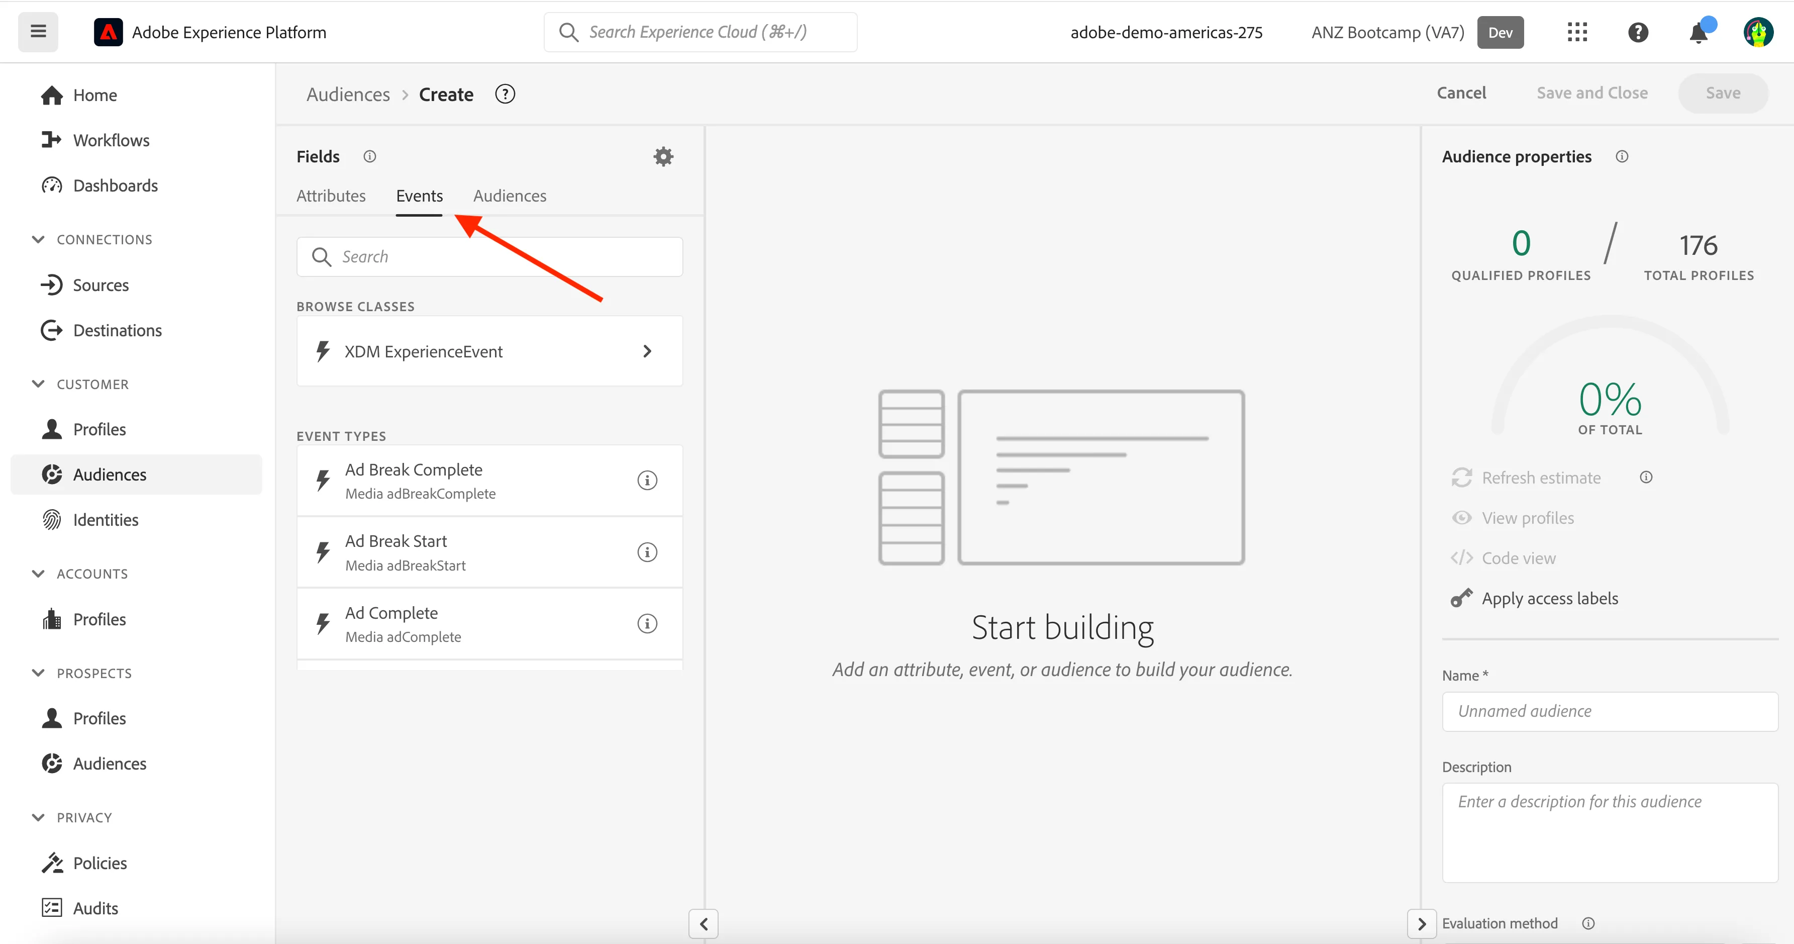Open help next to Create breadcrumb
The height and width of the screenshot is (944, 1794).
(x=505, y=94)
